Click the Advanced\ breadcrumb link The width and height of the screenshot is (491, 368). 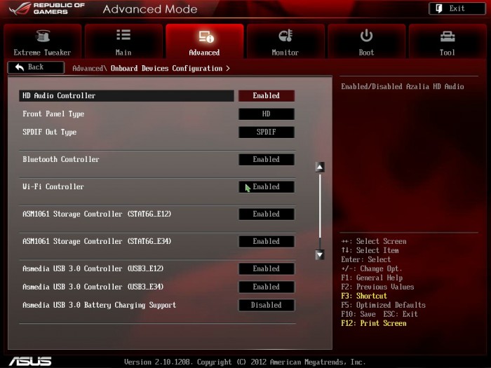point(90,69)
